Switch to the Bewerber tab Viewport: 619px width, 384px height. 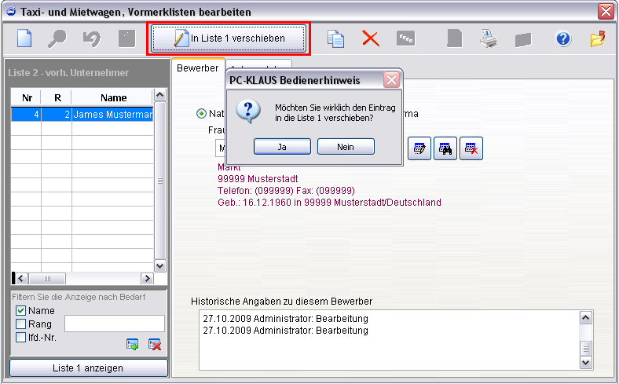pos(198,68)
